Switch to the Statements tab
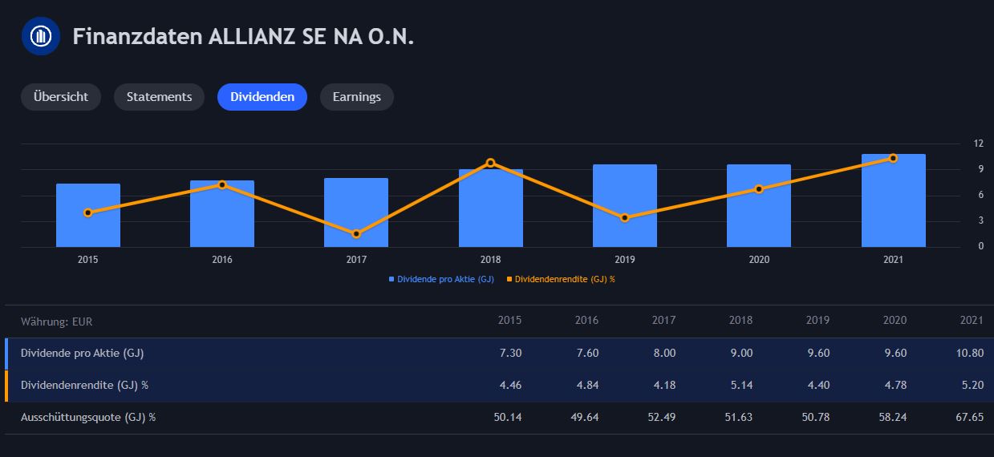This screenshot has height=457, width=994. 159,97
